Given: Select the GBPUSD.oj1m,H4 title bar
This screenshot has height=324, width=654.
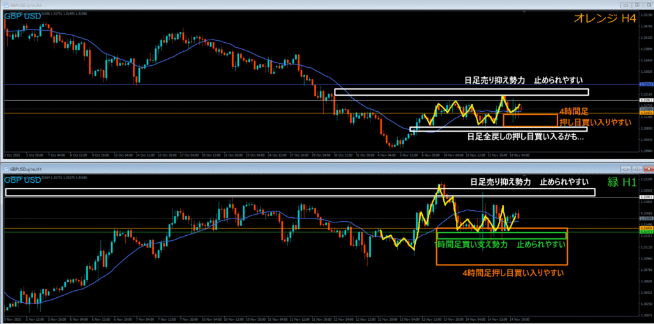Looking at the screenshot, I should (x=327, y=5).
